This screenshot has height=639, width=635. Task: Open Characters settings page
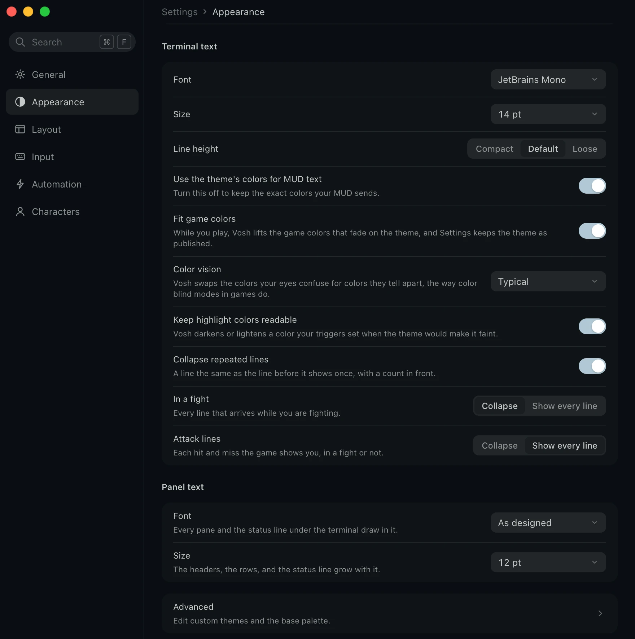(72, 212)
